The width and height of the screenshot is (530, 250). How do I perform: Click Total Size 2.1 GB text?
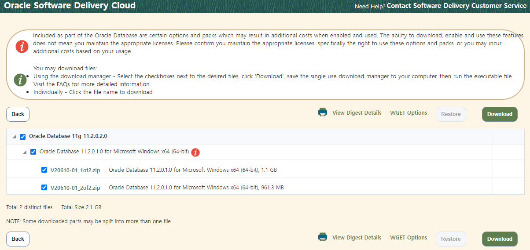(x=81, y=207)
